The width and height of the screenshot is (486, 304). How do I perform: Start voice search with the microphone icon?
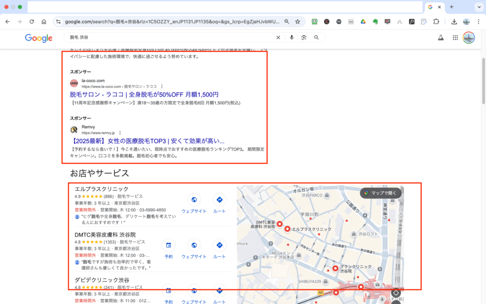pos(292,38)
